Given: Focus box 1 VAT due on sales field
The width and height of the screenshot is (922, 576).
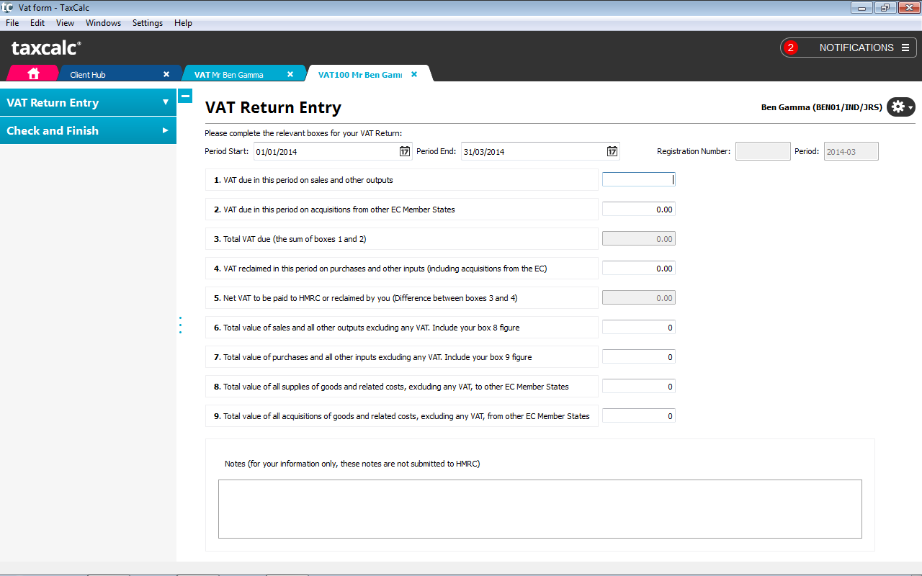Looking at the screenshot, I should [639, 180].
